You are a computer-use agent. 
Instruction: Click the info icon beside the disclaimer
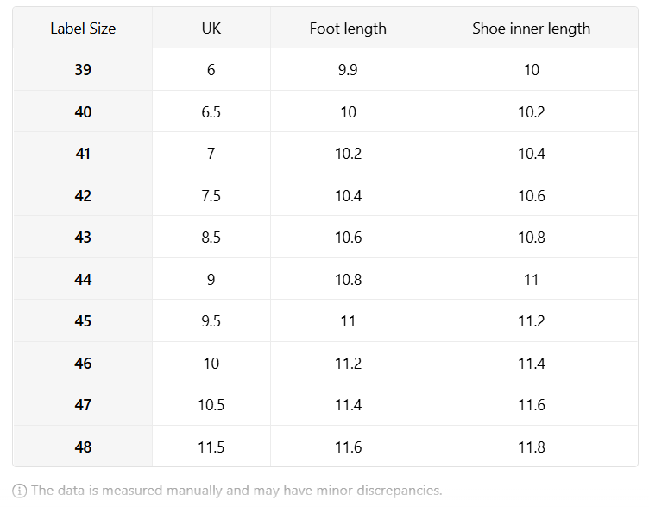(20, 491)
